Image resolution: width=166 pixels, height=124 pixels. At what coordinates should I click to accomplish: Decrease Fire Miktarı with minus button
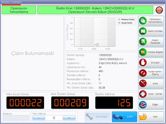pyautogui.click(x=39, y=118)
